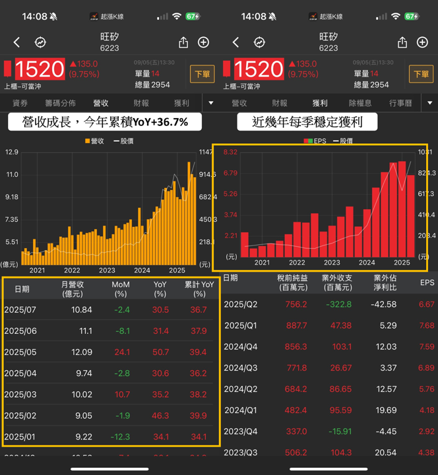
Task: Expand right tab bar dropdown arrow
Action: click(430, 103)
